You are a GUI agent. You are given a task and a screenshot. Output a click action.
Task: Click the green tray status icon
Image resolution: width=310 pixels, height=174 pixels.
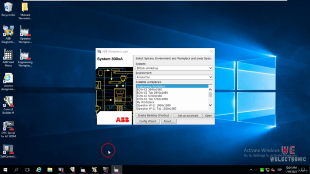click(x=262, y=170)
